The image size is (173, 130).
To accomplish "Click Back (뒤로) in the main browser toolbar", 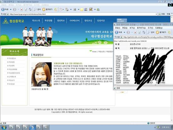I will point(5,9).
